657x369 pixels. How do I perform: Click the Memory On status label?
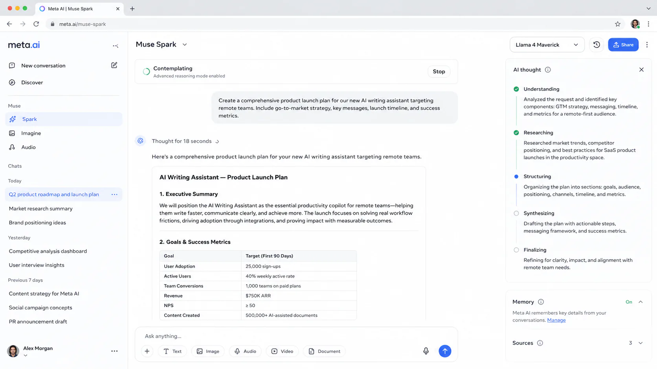tap(629, 302)
